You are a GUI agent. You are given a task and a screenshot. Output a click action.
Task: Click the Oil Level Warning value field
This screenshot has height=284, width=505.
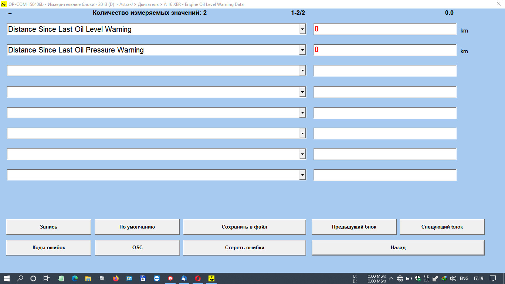(x=385, y=29)
